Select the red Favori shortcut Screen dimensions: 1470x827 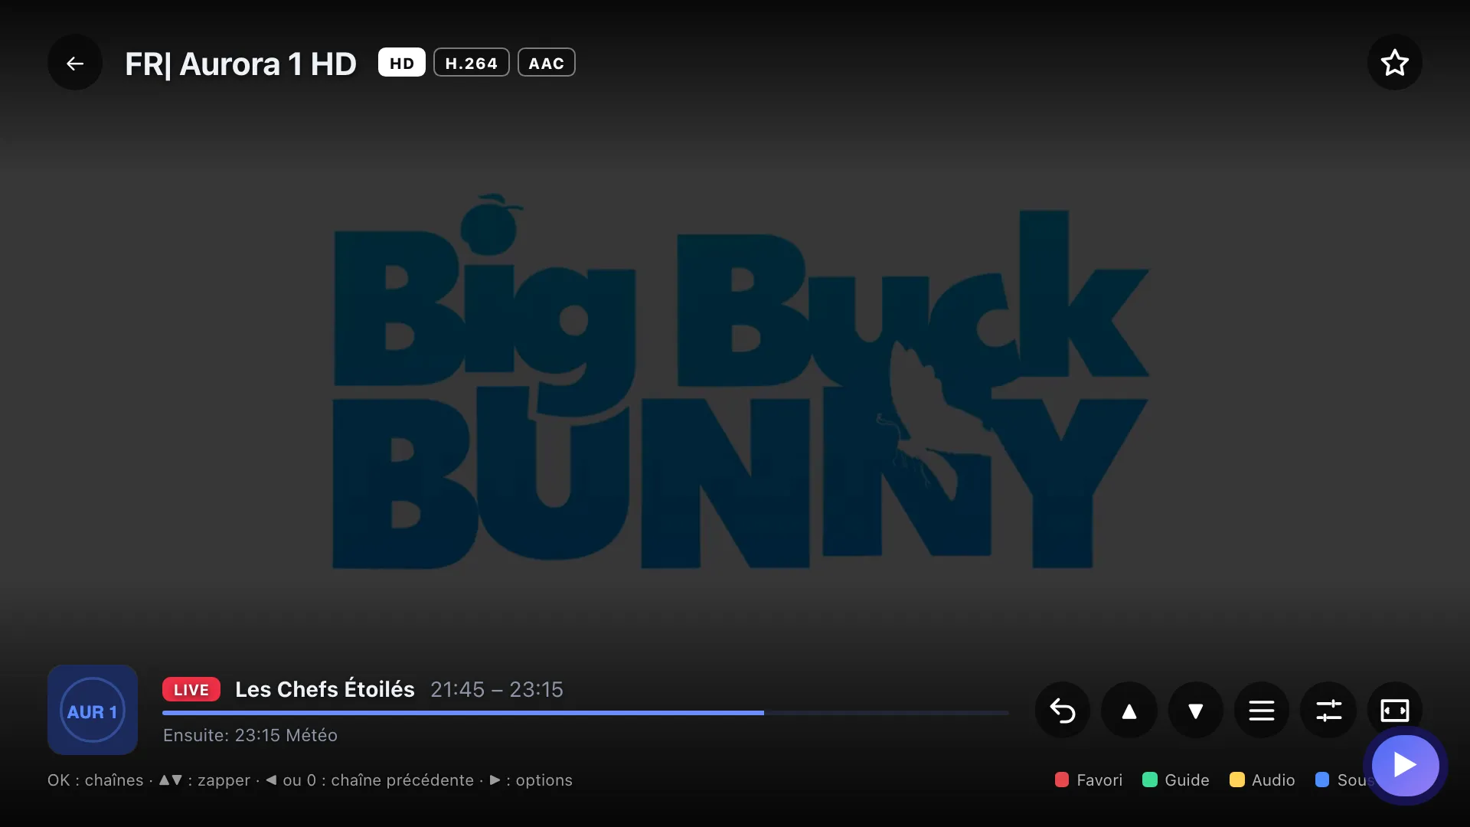(x=1089, y=780)
